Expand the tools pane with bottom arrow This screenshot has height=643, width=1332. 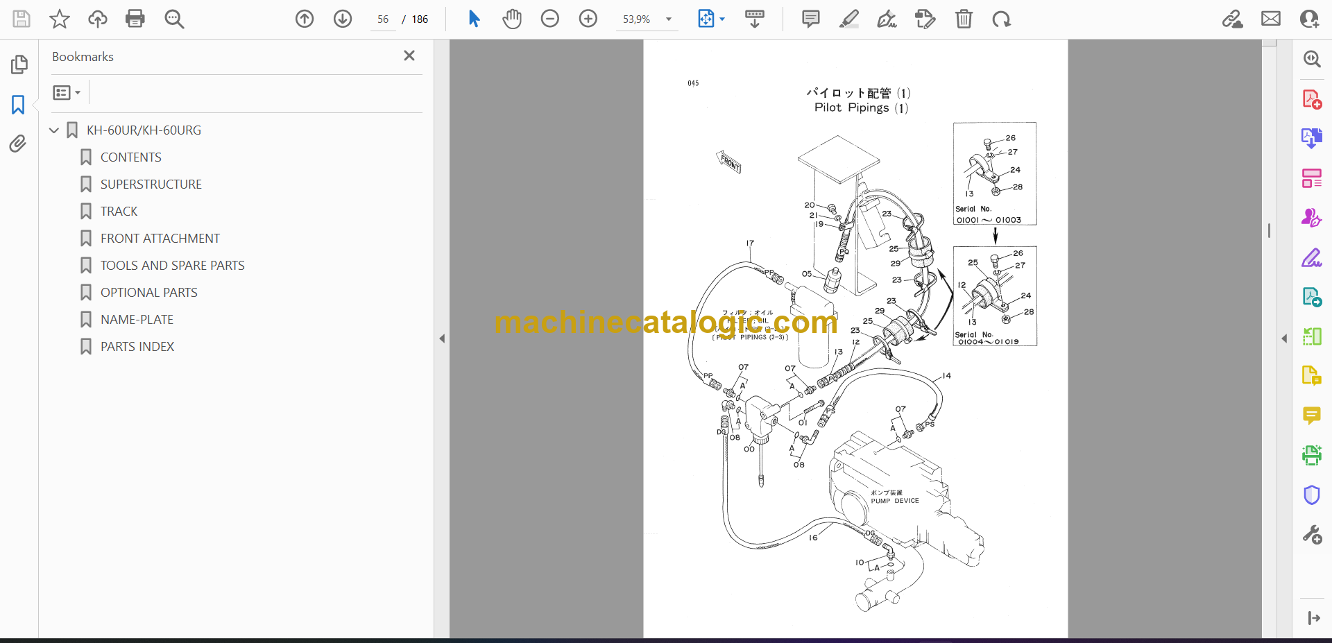tap(1313, 618)
